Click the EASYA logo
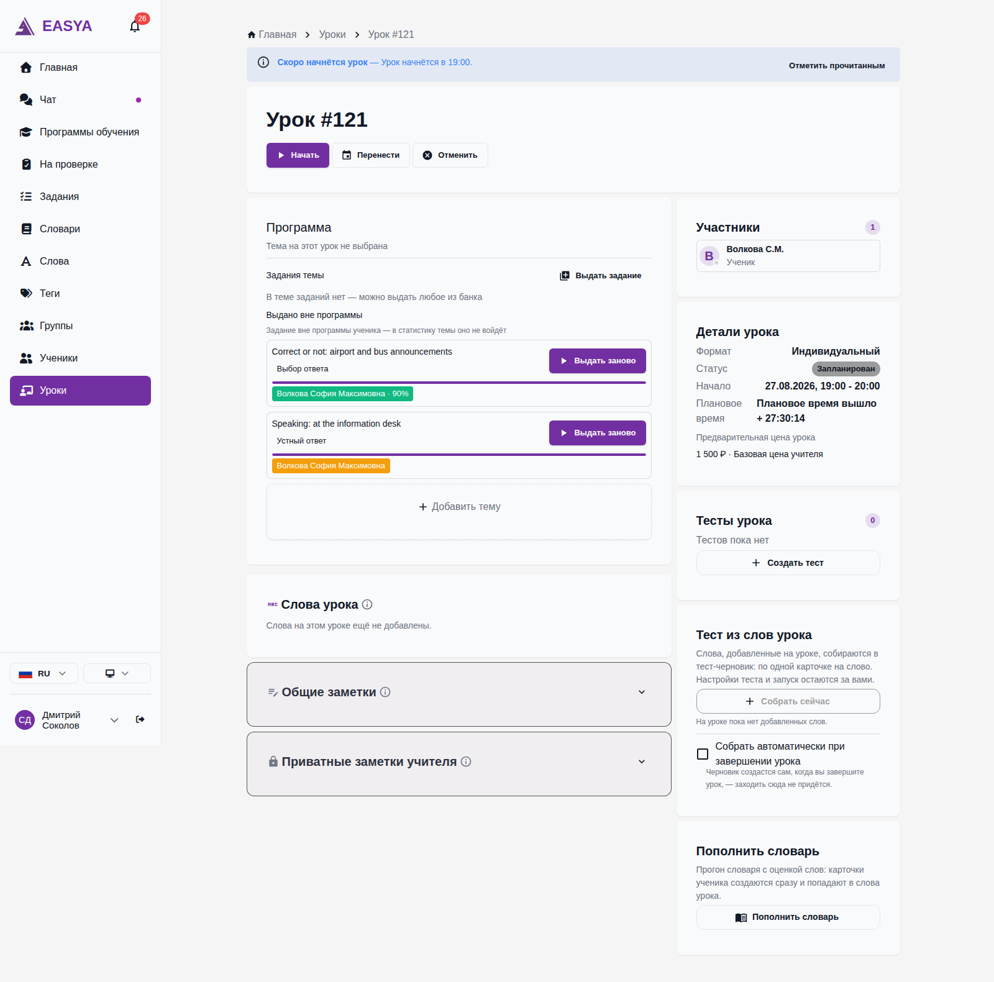 click(53, 26)
